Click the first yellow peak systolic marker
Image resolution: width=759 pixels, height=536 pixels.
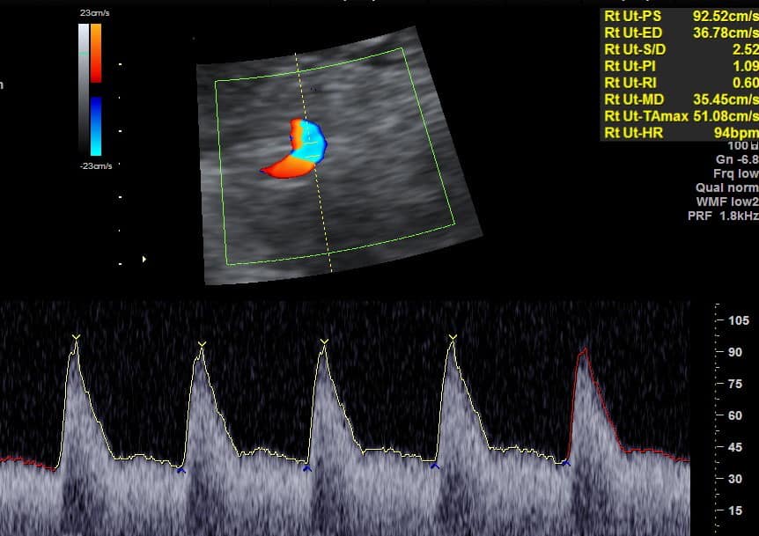77,338
